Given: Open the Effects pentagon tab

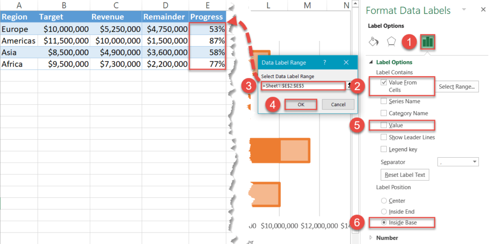Looking at the screenshot, I should pos(392,41).
